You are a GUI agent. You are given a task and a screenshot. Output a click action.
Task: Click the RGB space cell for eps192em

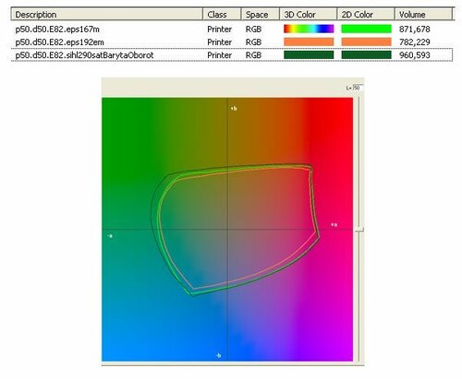(x=253, y=42)
